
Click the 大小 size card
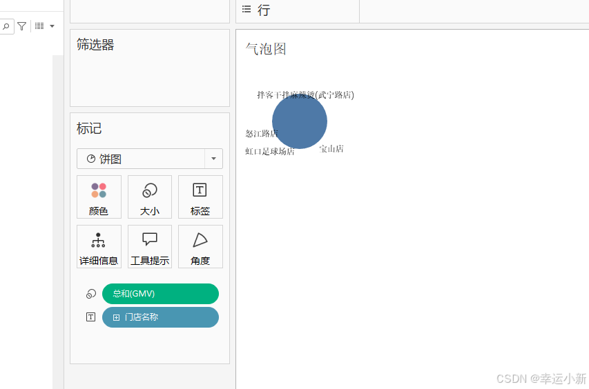point(150,197)
